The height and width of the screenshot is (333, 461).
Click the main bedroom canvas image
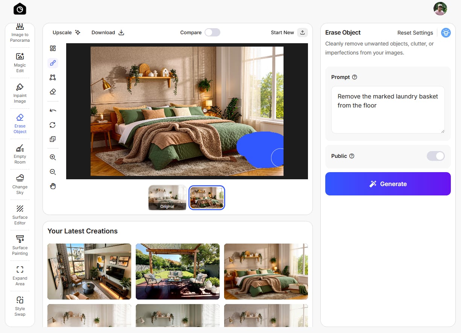tap(187, 111)
